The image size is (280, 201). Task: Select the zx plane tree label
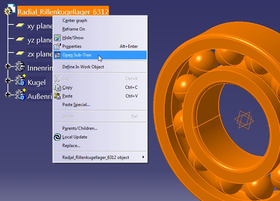[x=40, y=54]
